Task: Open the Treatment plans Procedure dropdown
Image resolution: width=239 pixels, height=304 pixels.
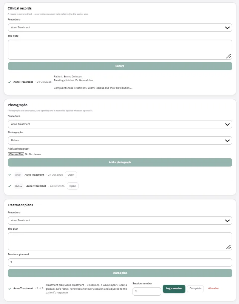Action: pyautogui.click(x=120, y=221)
